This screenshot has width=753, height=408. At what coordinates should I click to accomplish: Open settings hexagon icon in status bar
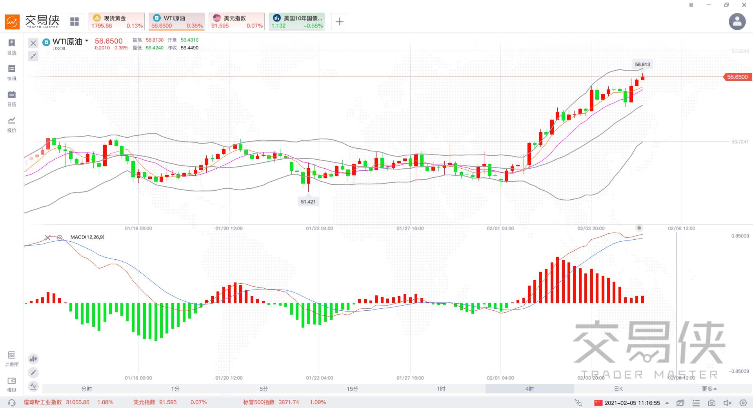click(x=743, y=403)
